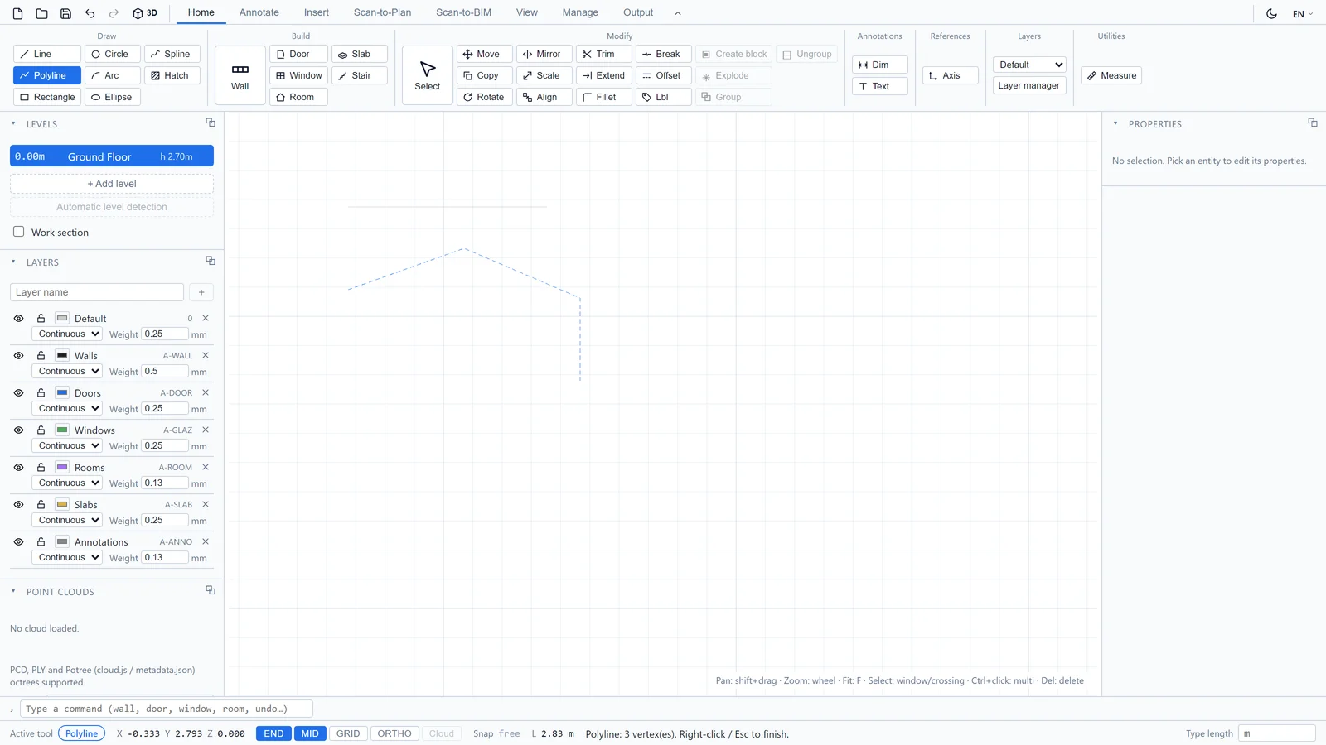Image resolution: width=1326 pixels, height=745 pixels.
Task: Collapse the POINT CLOUDS panel
Action: click(13, 591)
